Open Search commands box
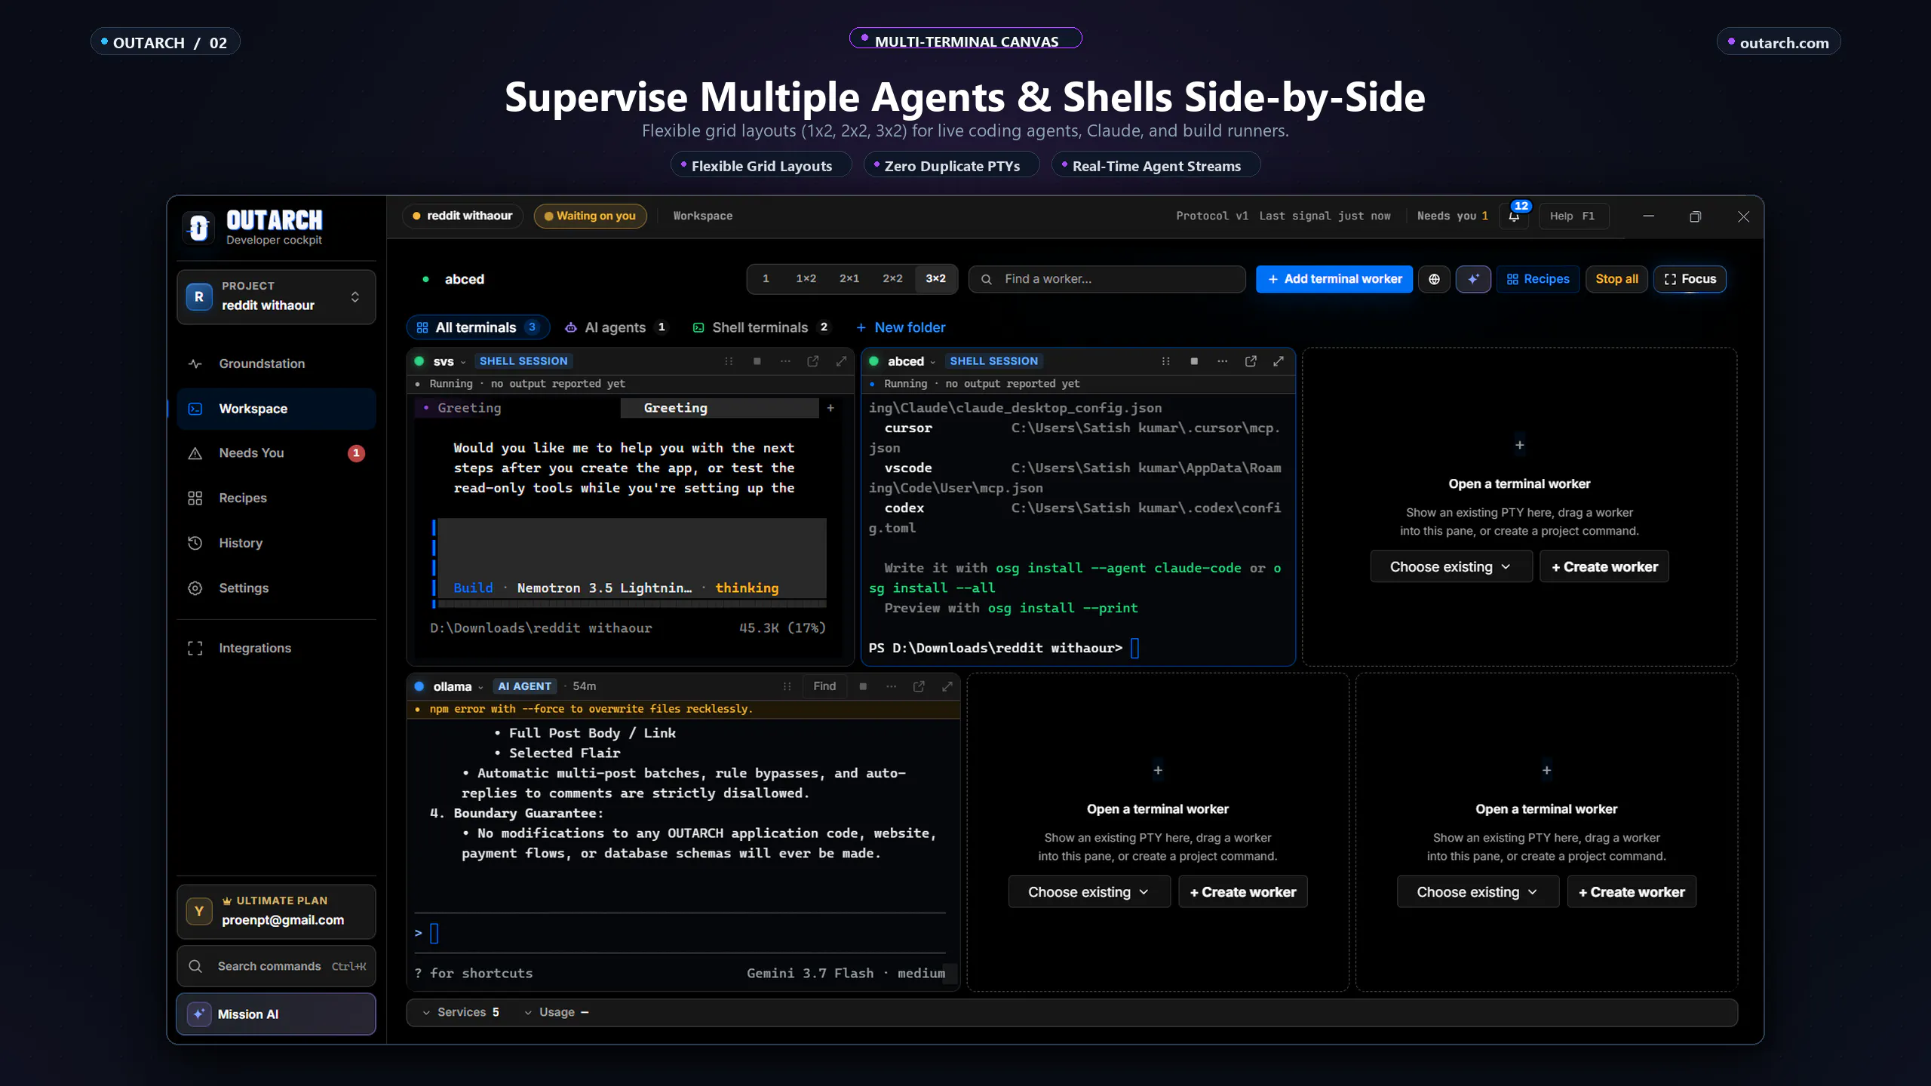Image resolution: width=1931 pixels, height=1086 pixels. coord(276,966)
